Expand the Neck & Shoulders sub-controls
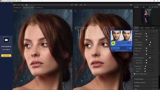This screenshot has height=90, width=160. click(135, 58)
